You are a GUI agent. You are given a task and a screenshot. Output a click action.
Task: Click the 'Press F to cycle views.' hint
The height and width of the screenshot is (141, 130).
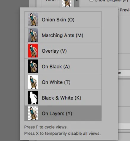coord(46,127)
